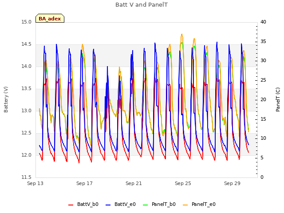Click the red BattV_b0 legend swatch
This screenshot has height=213, width=284.
pyautogui.click(x=71, y=205)
